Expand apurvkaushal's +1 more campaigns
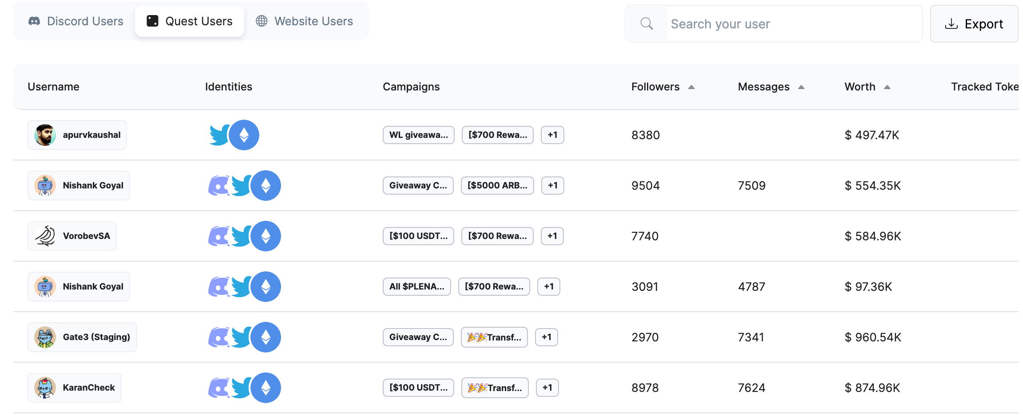1023x415 pixels. 552,135
